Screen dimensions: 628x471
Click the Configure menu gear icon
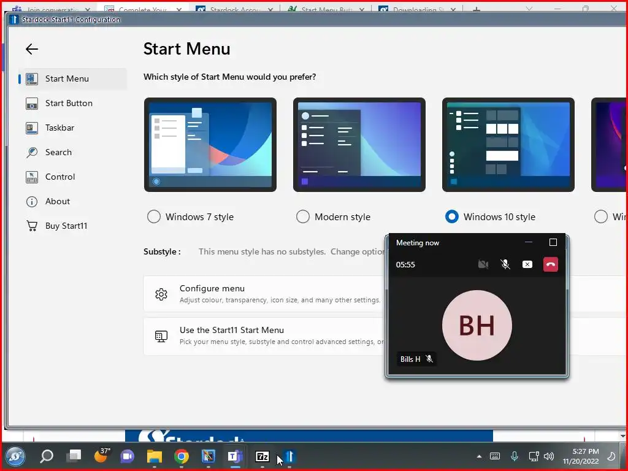pyautogui.click(x=161, y=294)
